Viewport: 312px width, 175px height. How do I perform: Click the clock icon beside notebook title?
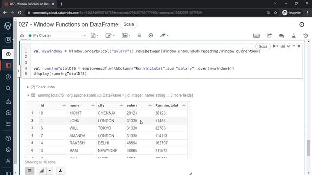tap(302, 24)
